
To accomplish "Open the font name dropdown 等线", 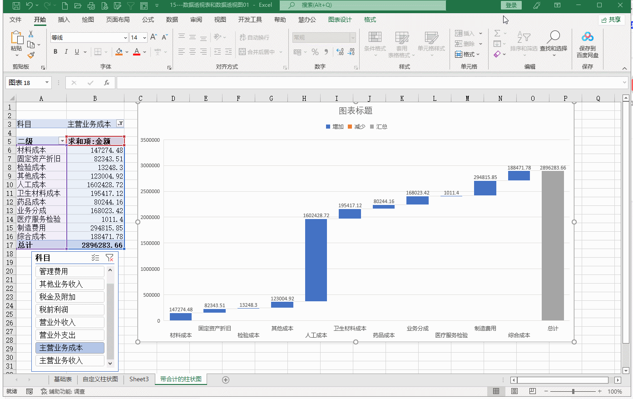I will click(x=125, y=37).
